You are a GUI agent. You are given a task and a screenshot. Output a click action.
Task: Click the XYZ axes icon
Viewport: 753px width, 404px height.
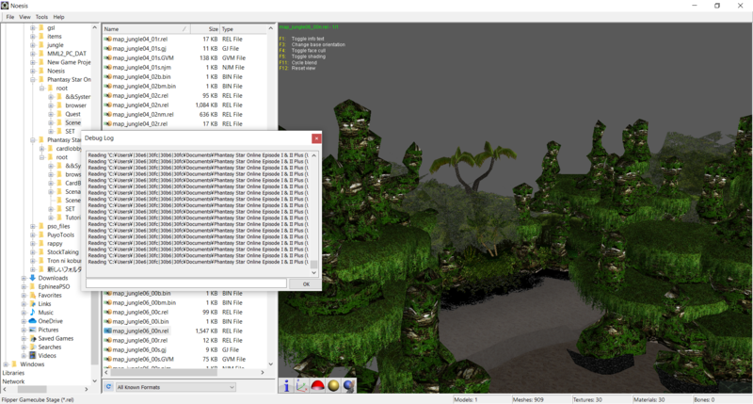pyautogui.click(x=302, y=386)
